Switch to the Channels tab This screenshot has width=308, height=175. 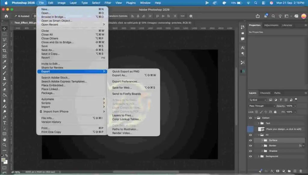tap(265, 93)
